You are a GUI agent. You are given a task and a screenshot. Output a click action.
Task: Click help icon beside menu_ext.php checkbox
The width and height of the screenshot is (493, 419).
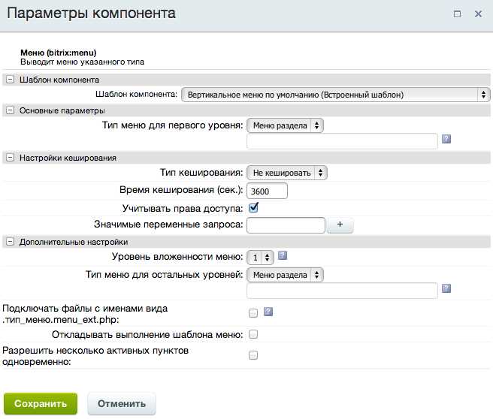point(268,312)
